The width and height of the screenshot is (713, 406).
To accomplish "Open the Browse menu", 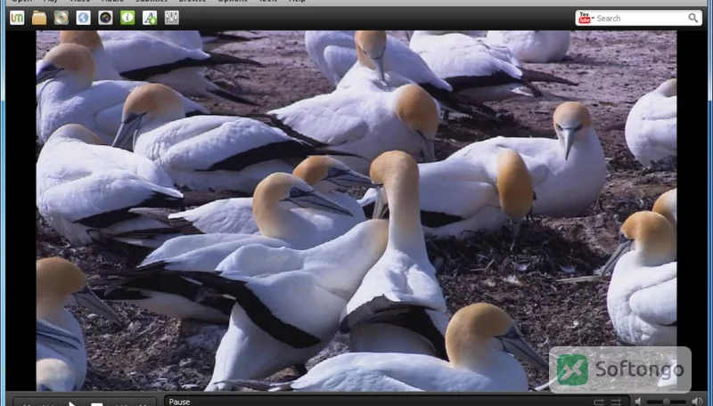I will point(192,2).
